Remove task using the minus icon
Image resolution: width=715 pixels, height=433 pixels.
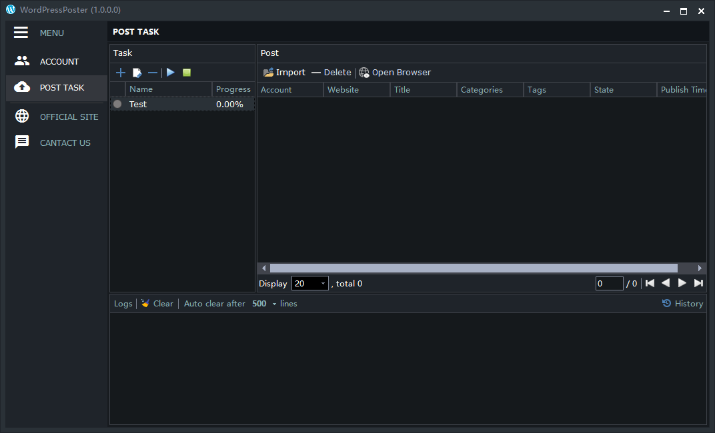click(x=153, y=73)
